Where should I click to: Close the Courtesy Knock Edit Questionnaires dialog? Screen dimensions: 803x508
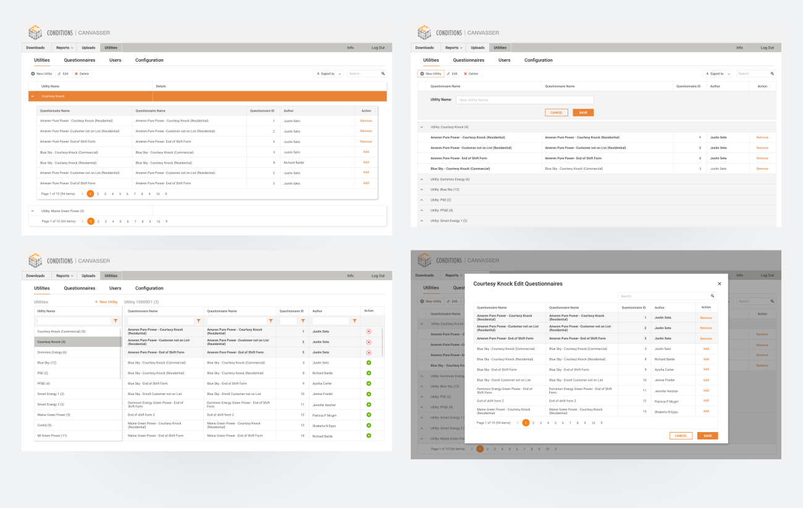719,284
